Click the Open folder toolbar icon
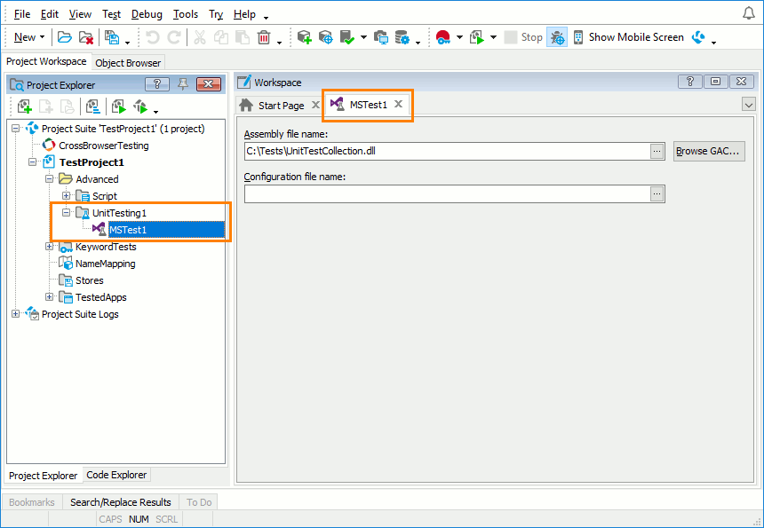Image resolution: width=764 pixels, height=528 pixels. (65, 37)
